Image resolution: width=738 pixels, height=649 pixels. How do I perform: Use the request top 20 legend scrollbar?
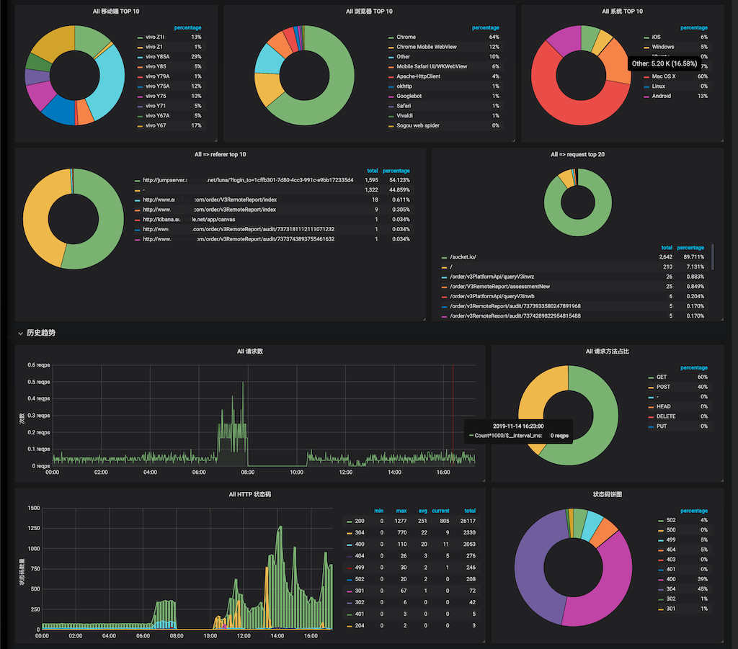pyautogui.click(x=713, y=256)
